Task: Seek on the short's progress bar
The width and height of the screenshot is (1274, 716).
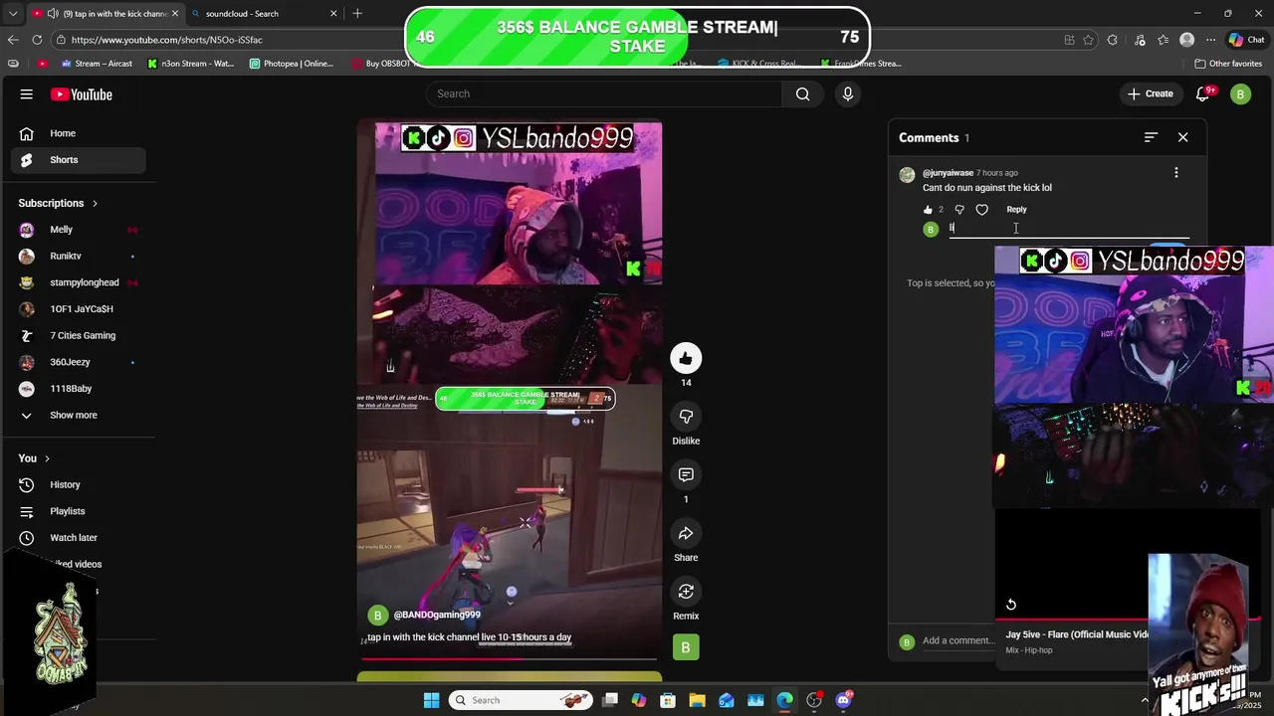Action: (x=509, y=658)
